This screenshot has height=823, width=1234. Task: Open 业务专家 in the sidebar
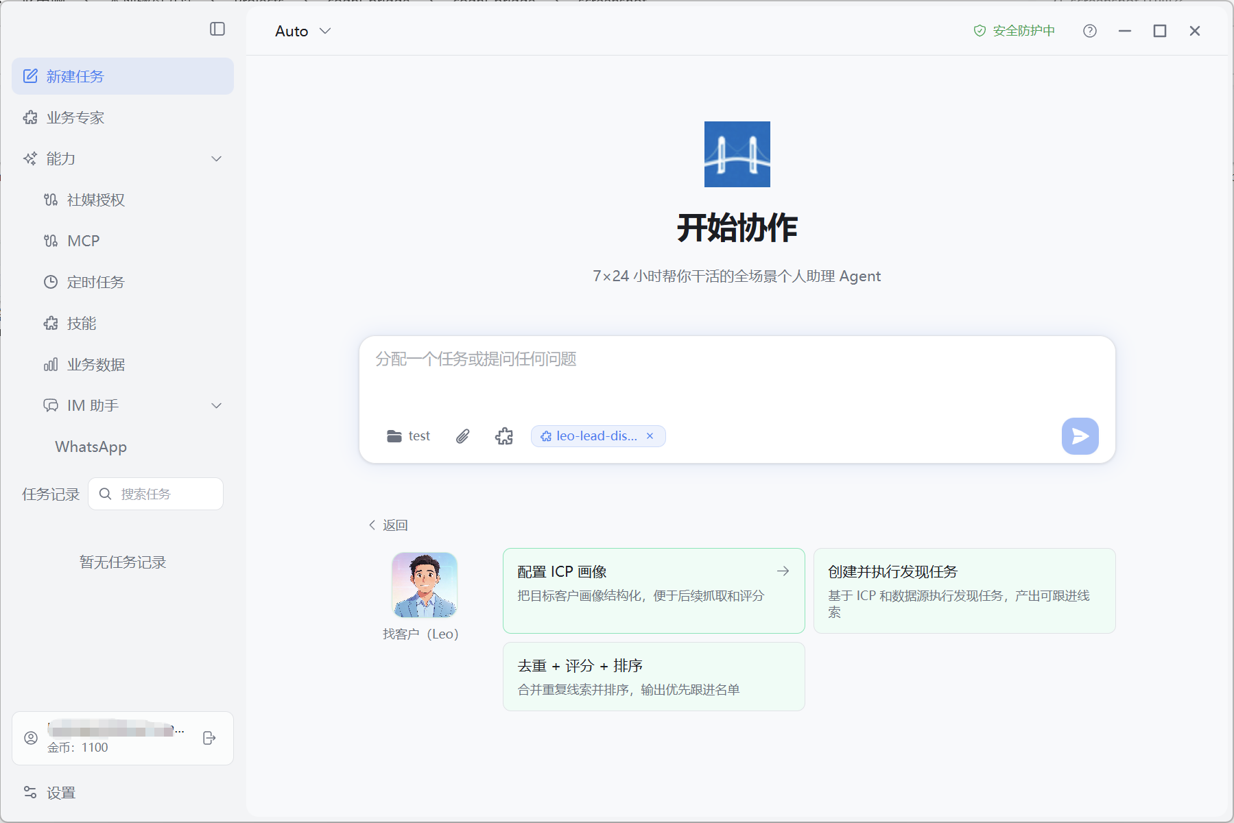(x=123, y=117)
